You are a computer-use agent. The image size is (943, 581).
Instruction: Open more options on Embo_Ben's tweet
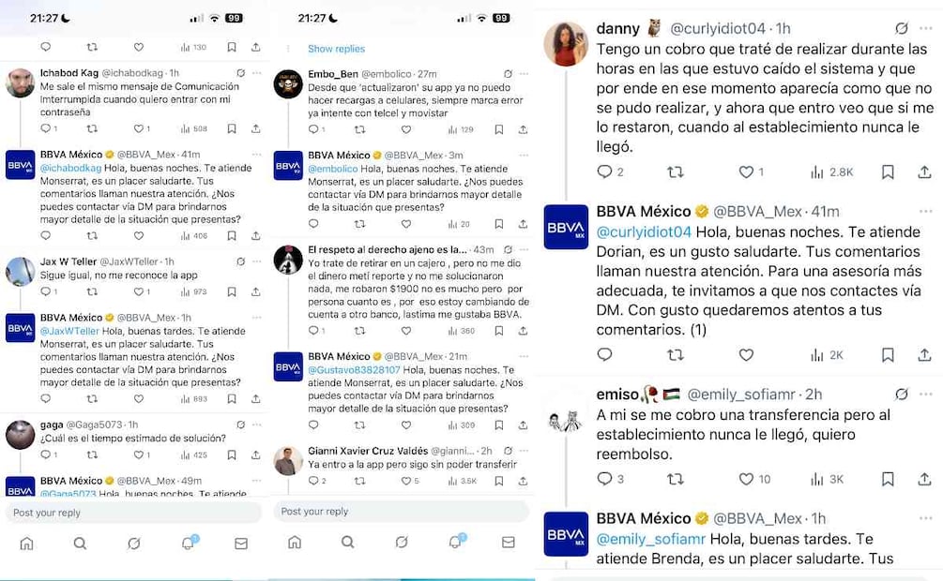[x=525, y=74]
